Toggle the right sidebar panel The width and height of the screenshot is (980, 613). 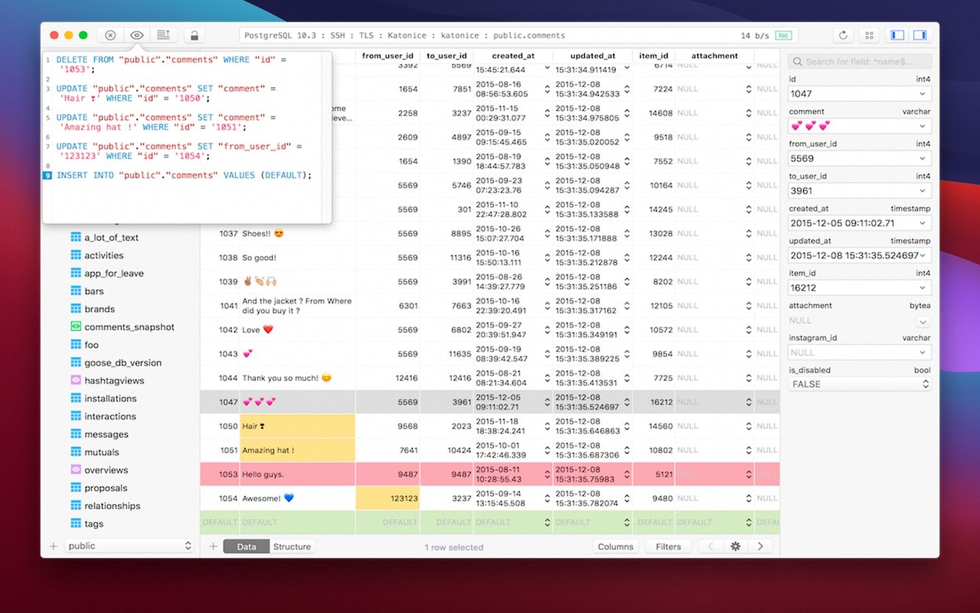pos(919,35)
